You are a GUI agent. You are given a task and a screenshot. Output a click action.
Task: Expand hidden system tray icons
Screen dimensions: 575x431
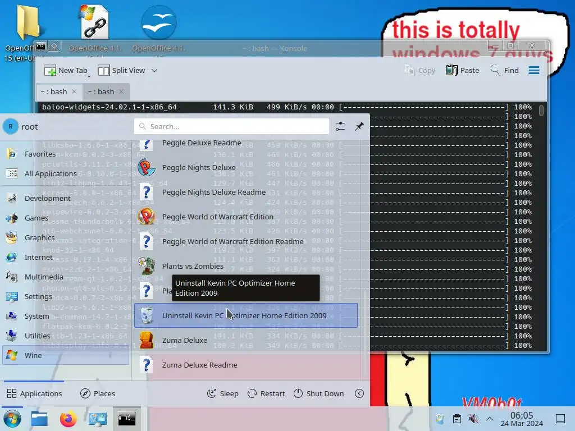point(490,419)
